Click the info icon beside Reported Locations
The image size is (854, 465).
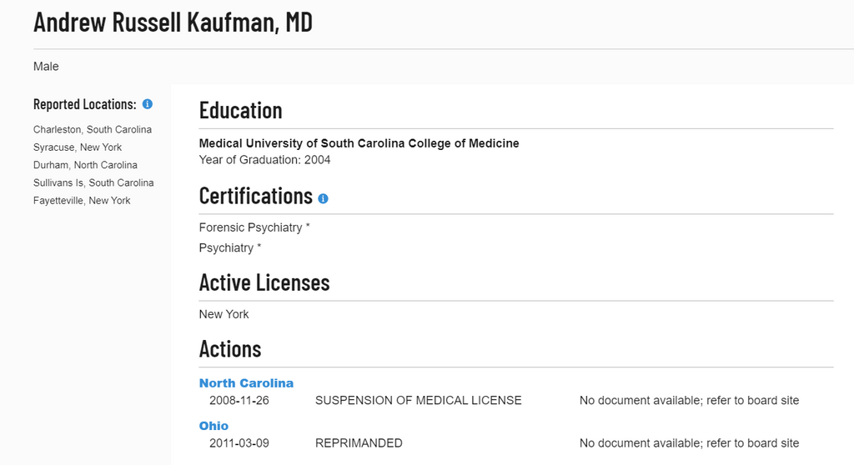pos(147,104)
